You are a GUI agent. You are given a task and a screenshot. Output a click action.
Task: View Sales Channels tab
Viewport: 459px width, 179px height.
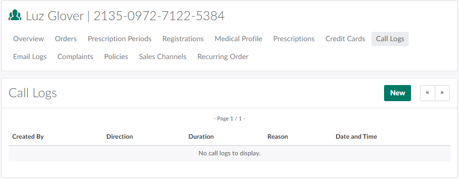tap(162, 57)
